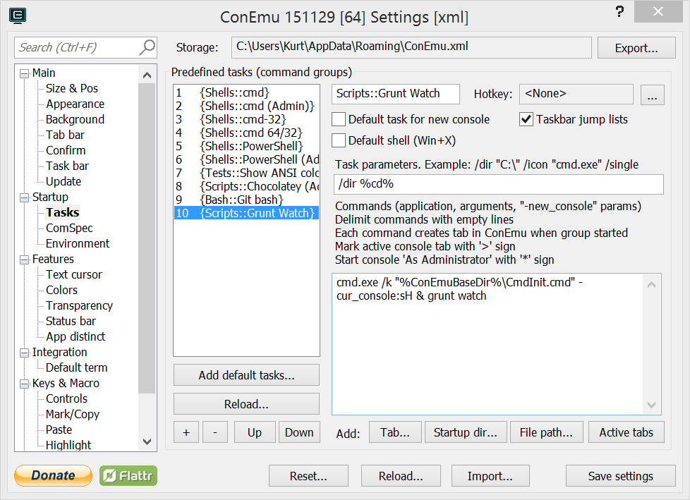Open hotkey chooser ellipsis button

[652, 94]
